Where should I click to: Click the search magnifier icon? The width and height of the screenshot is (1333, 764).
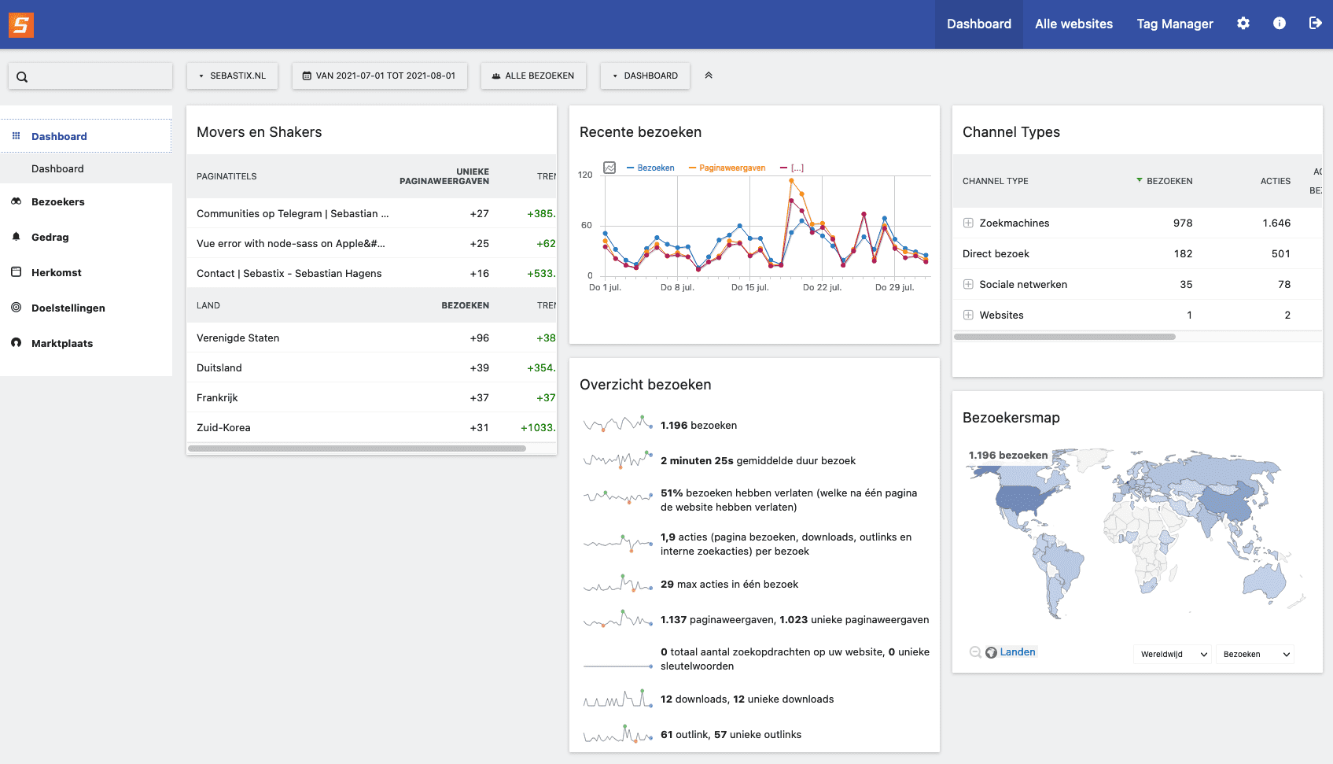pyautogui.click(x=22, y=77)
